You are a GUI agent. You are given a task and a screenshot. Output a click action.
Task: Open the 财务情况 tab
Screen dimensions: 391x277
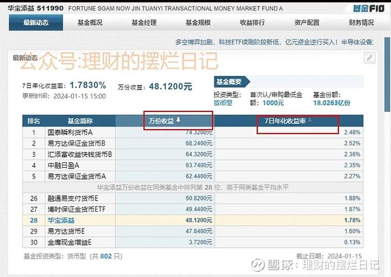pos(362,23)
